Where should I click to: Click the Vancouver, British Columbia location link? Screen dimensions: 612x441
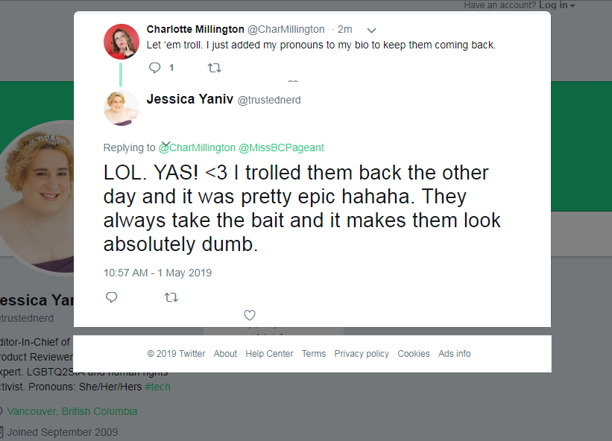point(72,411)
